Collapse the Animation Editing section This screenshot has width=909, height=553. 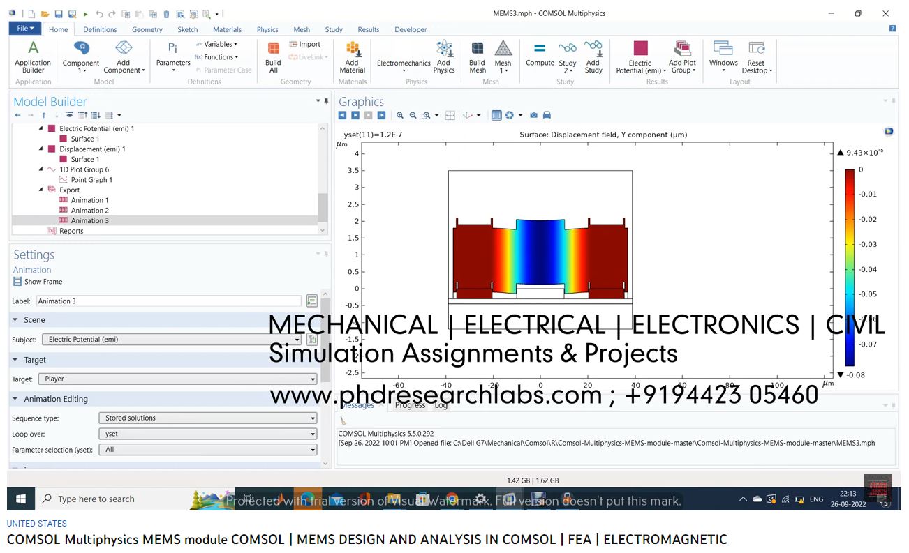15,399
